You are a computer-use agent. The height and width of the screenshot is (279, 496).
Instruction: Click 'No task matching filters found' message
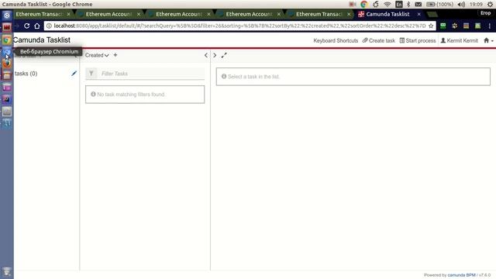click(145, 95)
